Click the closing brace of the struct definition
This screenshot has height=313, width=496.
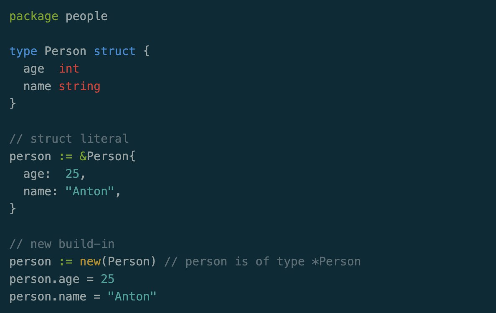(13, 104)
